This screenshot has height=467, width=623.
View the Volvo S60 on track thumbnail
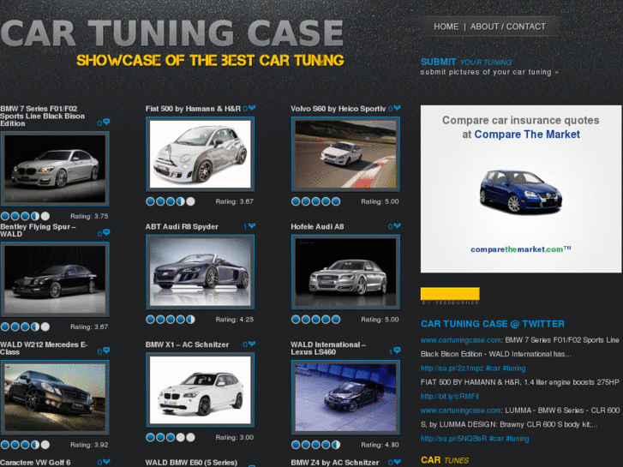pyautogui.click(x=345, y=154)
